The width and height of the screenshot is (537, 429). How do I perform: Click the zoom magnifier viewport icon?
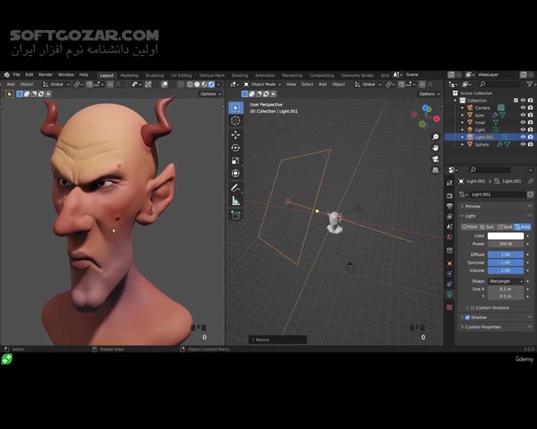435,136
